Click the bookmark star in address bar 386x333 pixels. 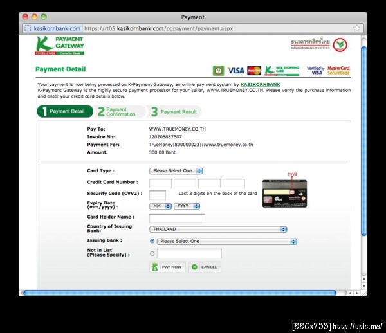click(x=356, y=28)
